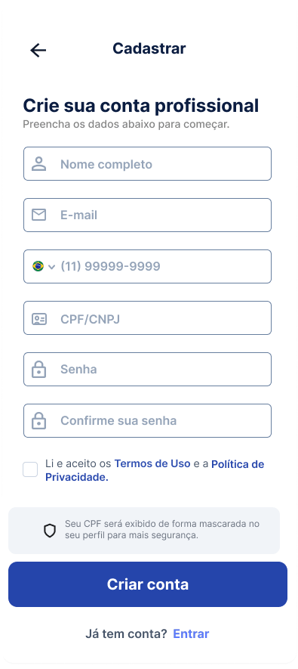Click the padlock icon in Senha field

coord(38,369)
